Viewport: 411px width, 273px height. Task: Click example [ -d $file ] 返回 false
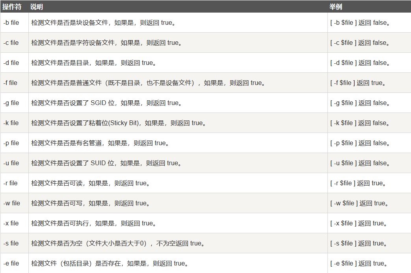click(x=360, y=63)
